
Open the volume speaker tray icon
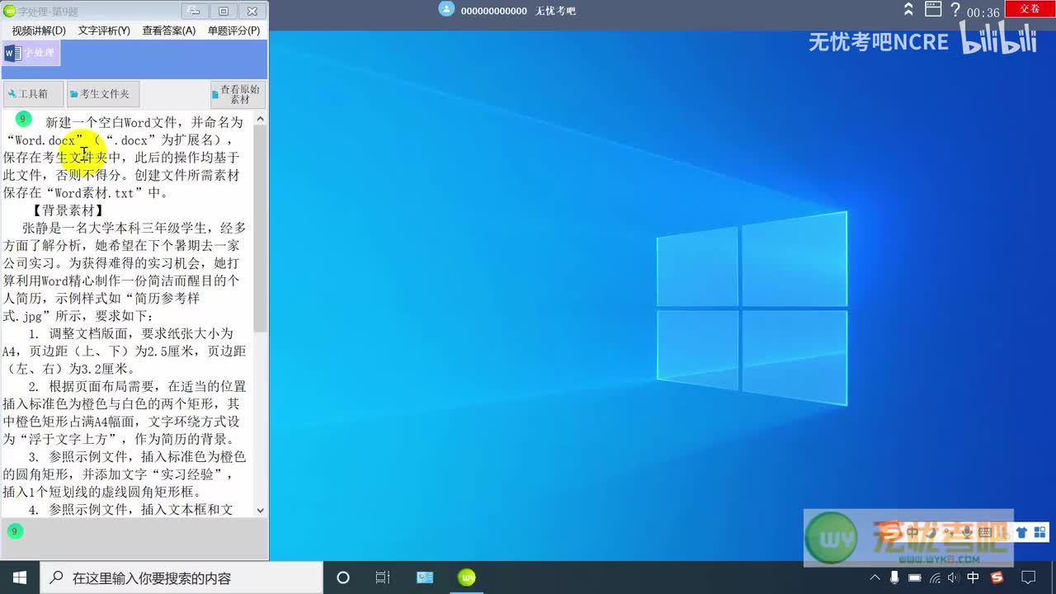click(x=953, y=577)
